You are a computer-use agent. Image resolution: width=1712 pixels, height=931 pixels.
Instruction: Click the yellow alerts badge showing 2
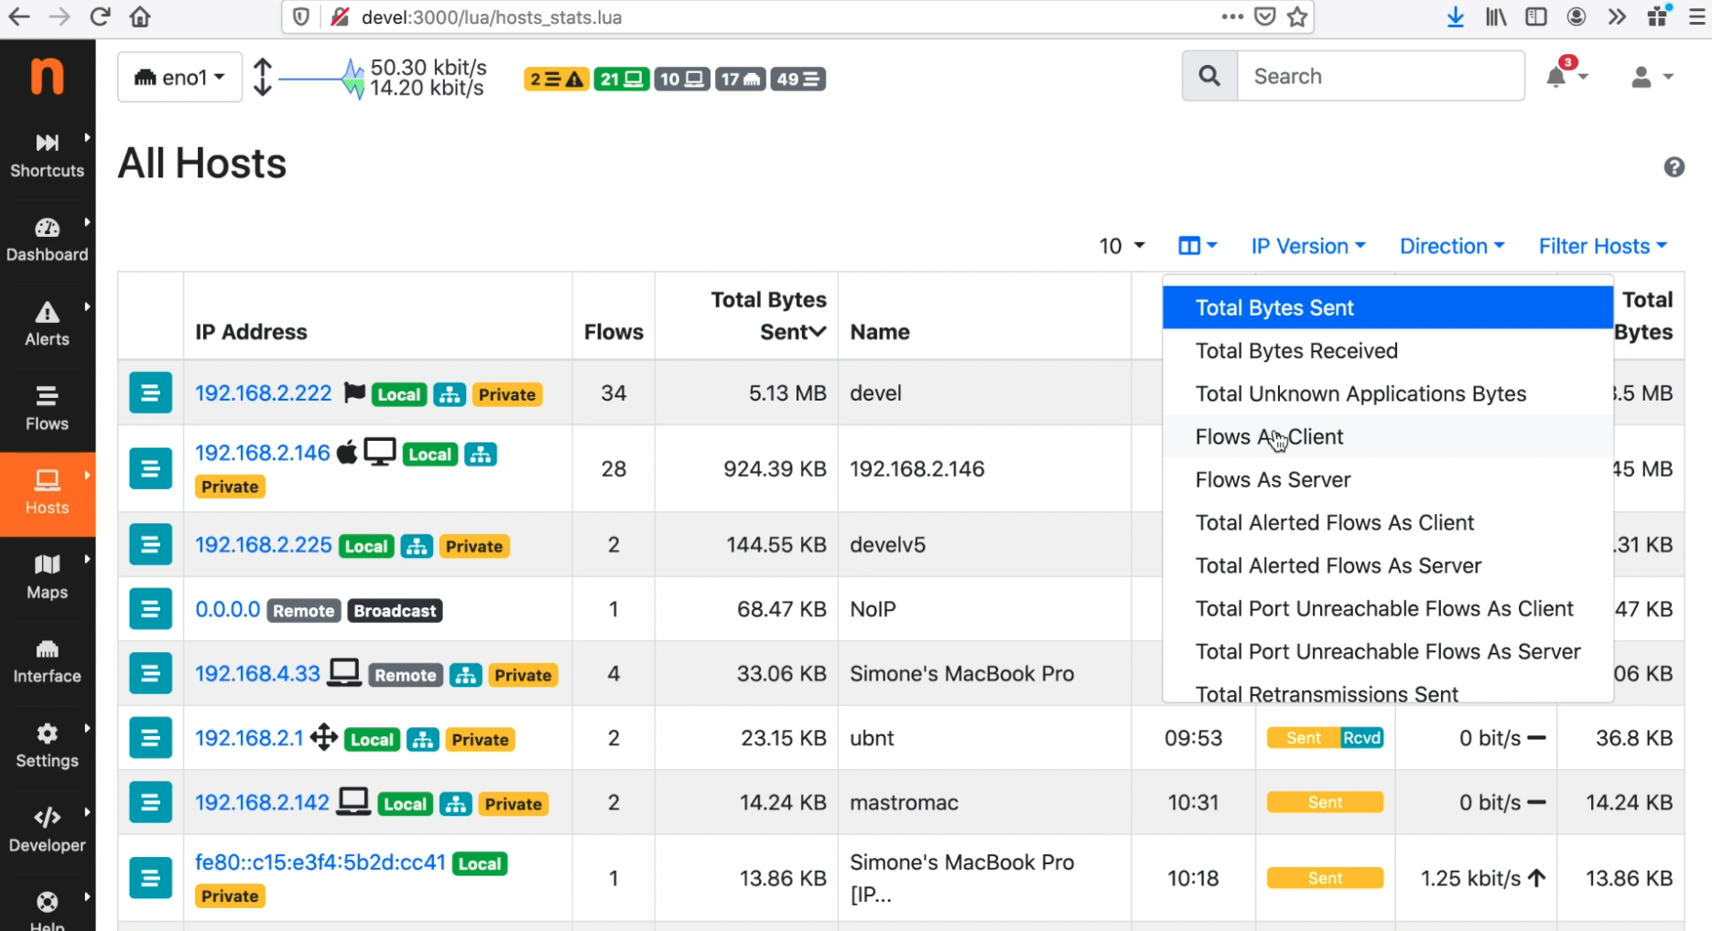coord(556,80)
